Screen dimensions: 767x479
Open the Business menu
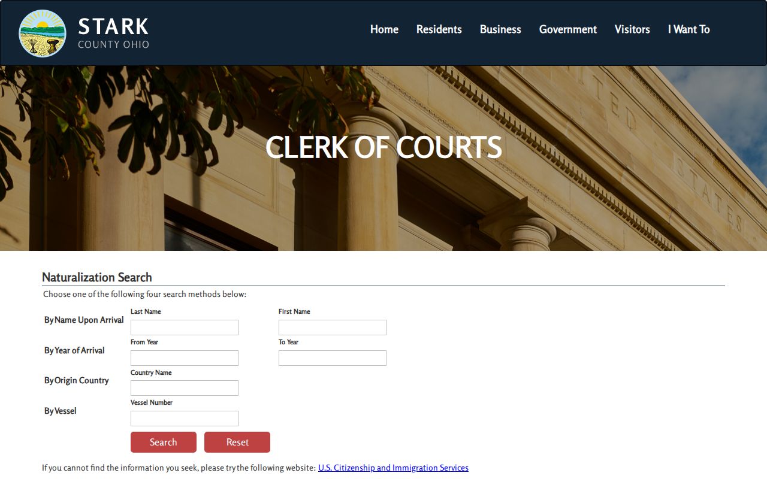pyautogui.click(x=500, y=29)
